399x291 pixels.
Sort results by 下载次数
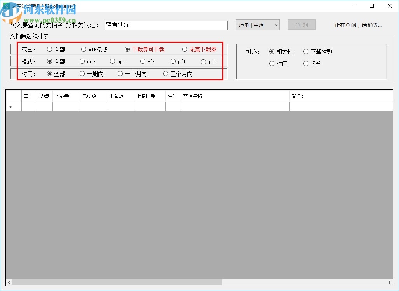[317, 52]
